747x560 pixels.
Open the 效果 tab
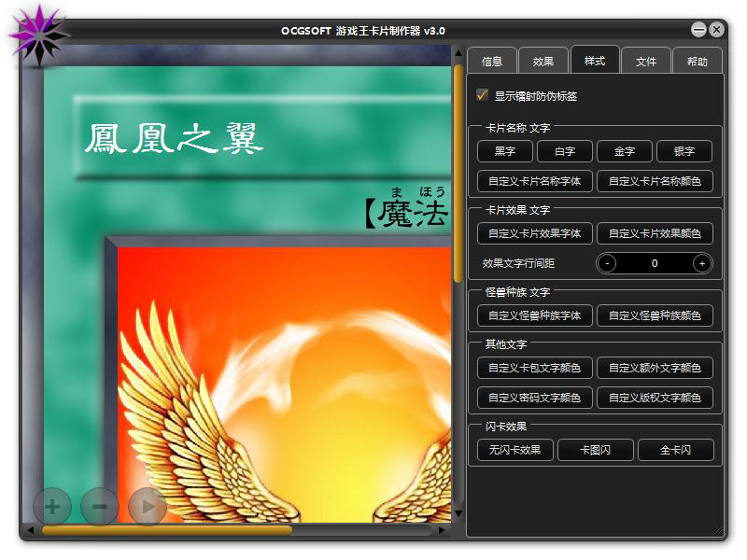click(543, 62)
